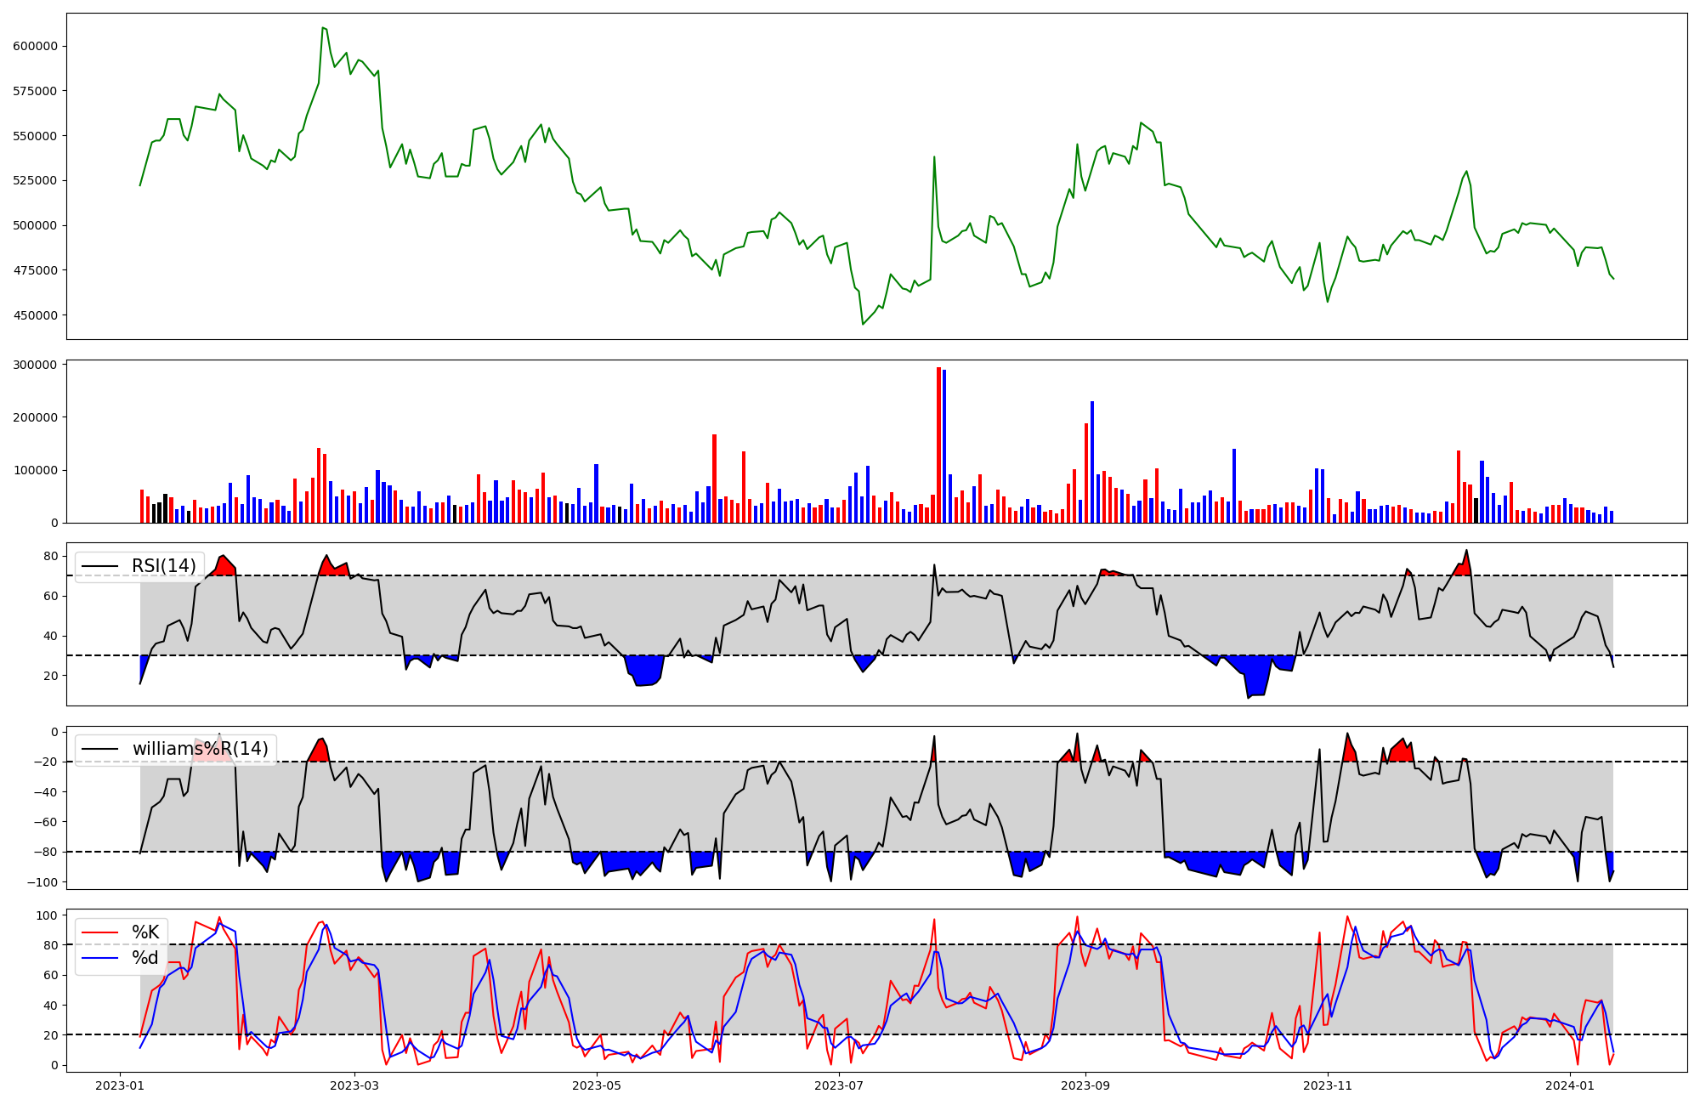Click the 2023-07 date tick label
The width and height of the screenshot is (1700, 1105).
coord(839,1085)
